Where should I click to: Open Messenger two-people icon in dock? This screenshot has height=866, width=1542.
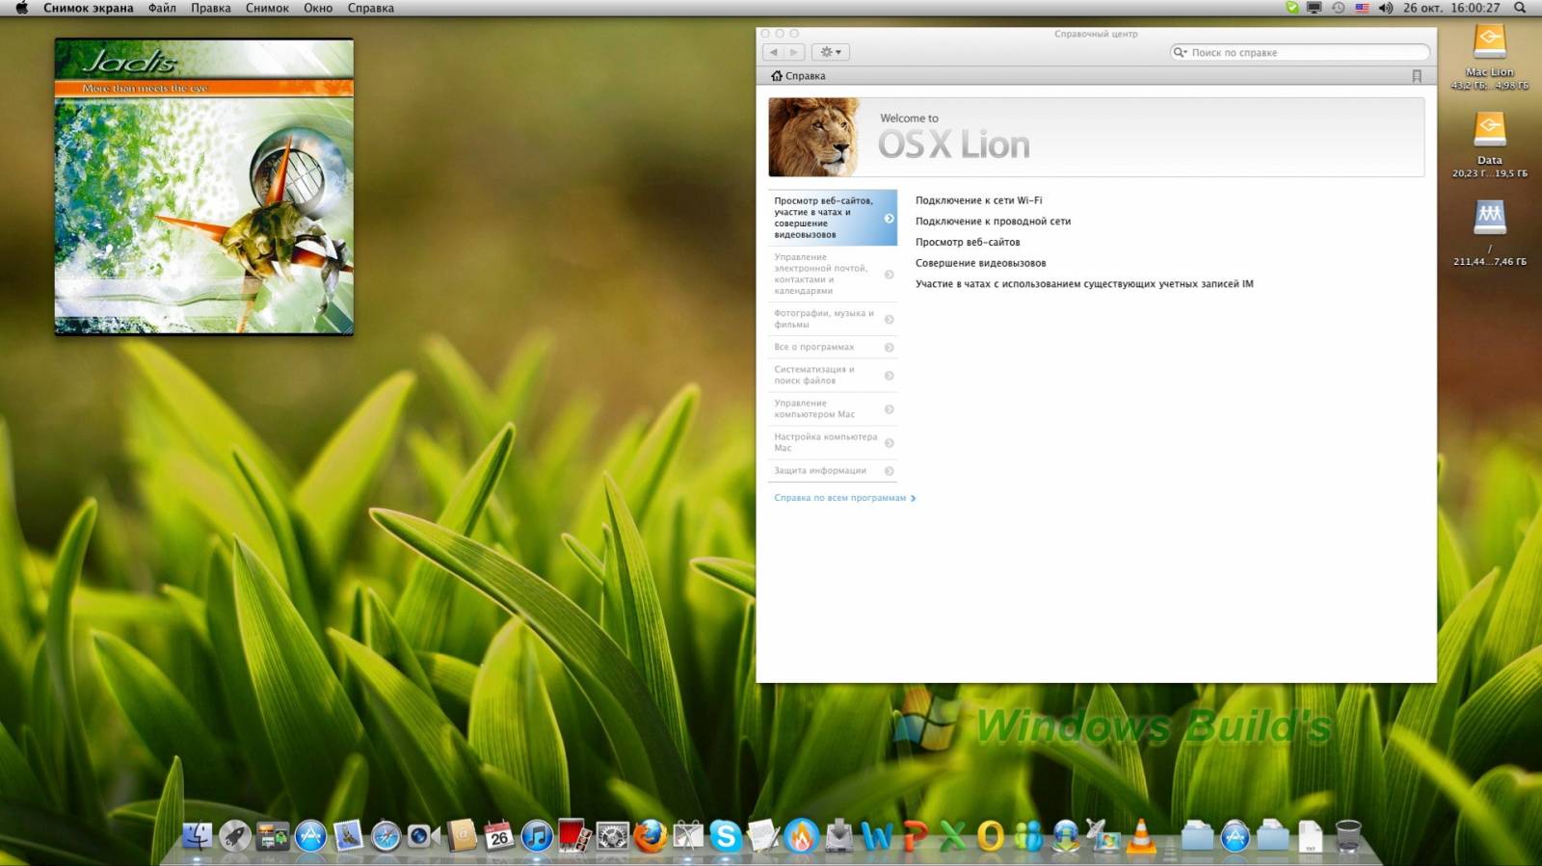(1028, 835)
